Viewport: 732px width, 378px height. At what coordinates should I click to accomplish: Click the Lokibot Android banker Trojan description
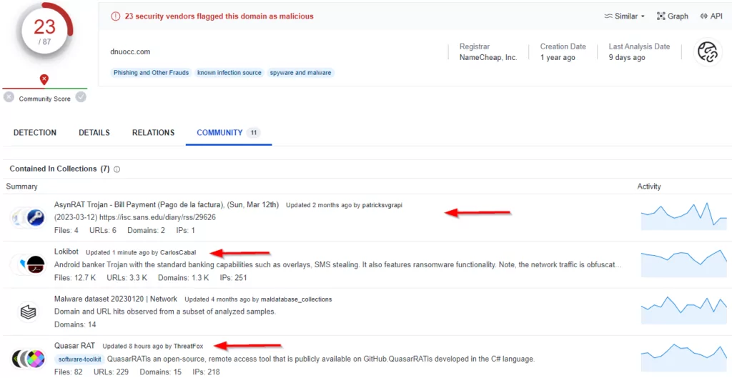pos(338,265)
